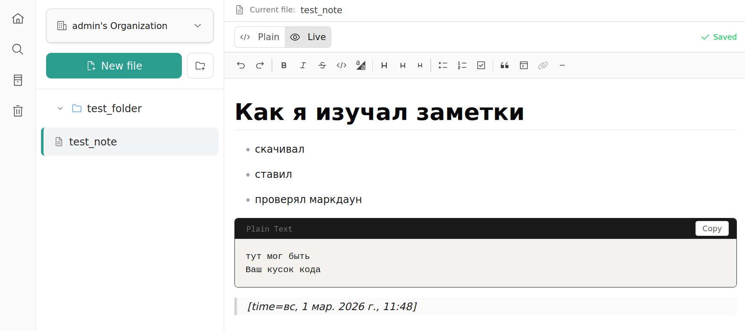Click the archive icon in sidebar
This screenshot has height=331, width=745.
(18, 80)
